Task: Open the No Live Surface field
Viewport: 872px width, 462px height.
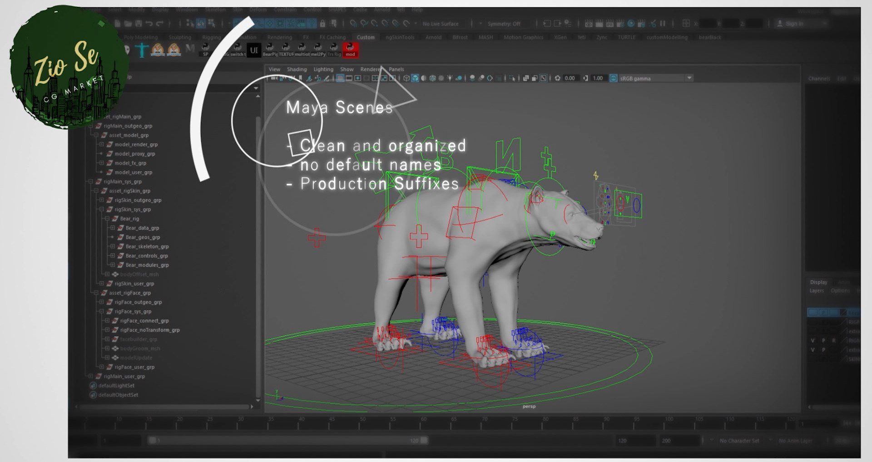Action: (x=440, y=24)
